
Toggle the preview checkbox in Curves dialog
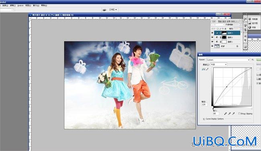(257, 83)
